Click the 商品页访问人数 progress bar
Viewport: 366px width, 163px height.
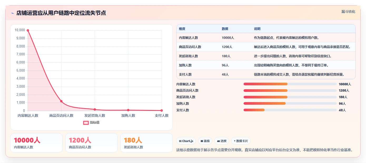[x=290, y=91]
